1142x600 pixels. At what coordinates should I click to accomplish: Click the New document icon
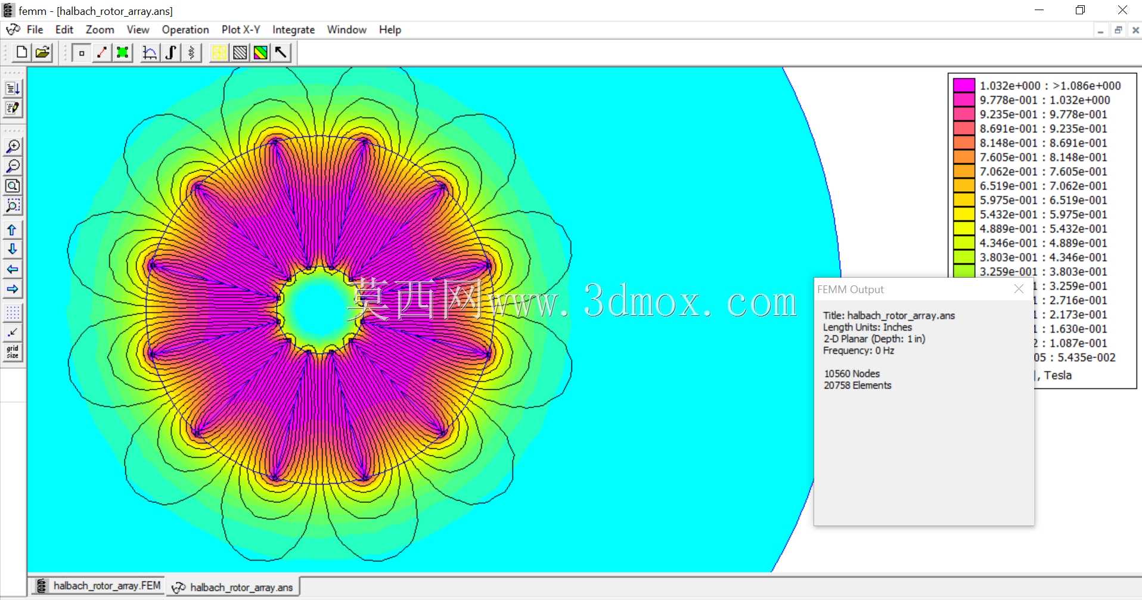(x=21, y=52)
